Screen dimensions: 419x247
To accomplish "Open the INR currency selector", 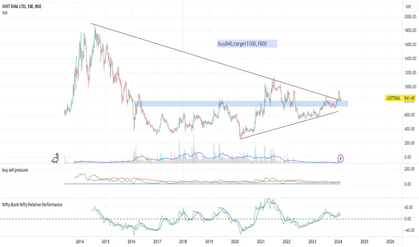I will click(408, 7).
